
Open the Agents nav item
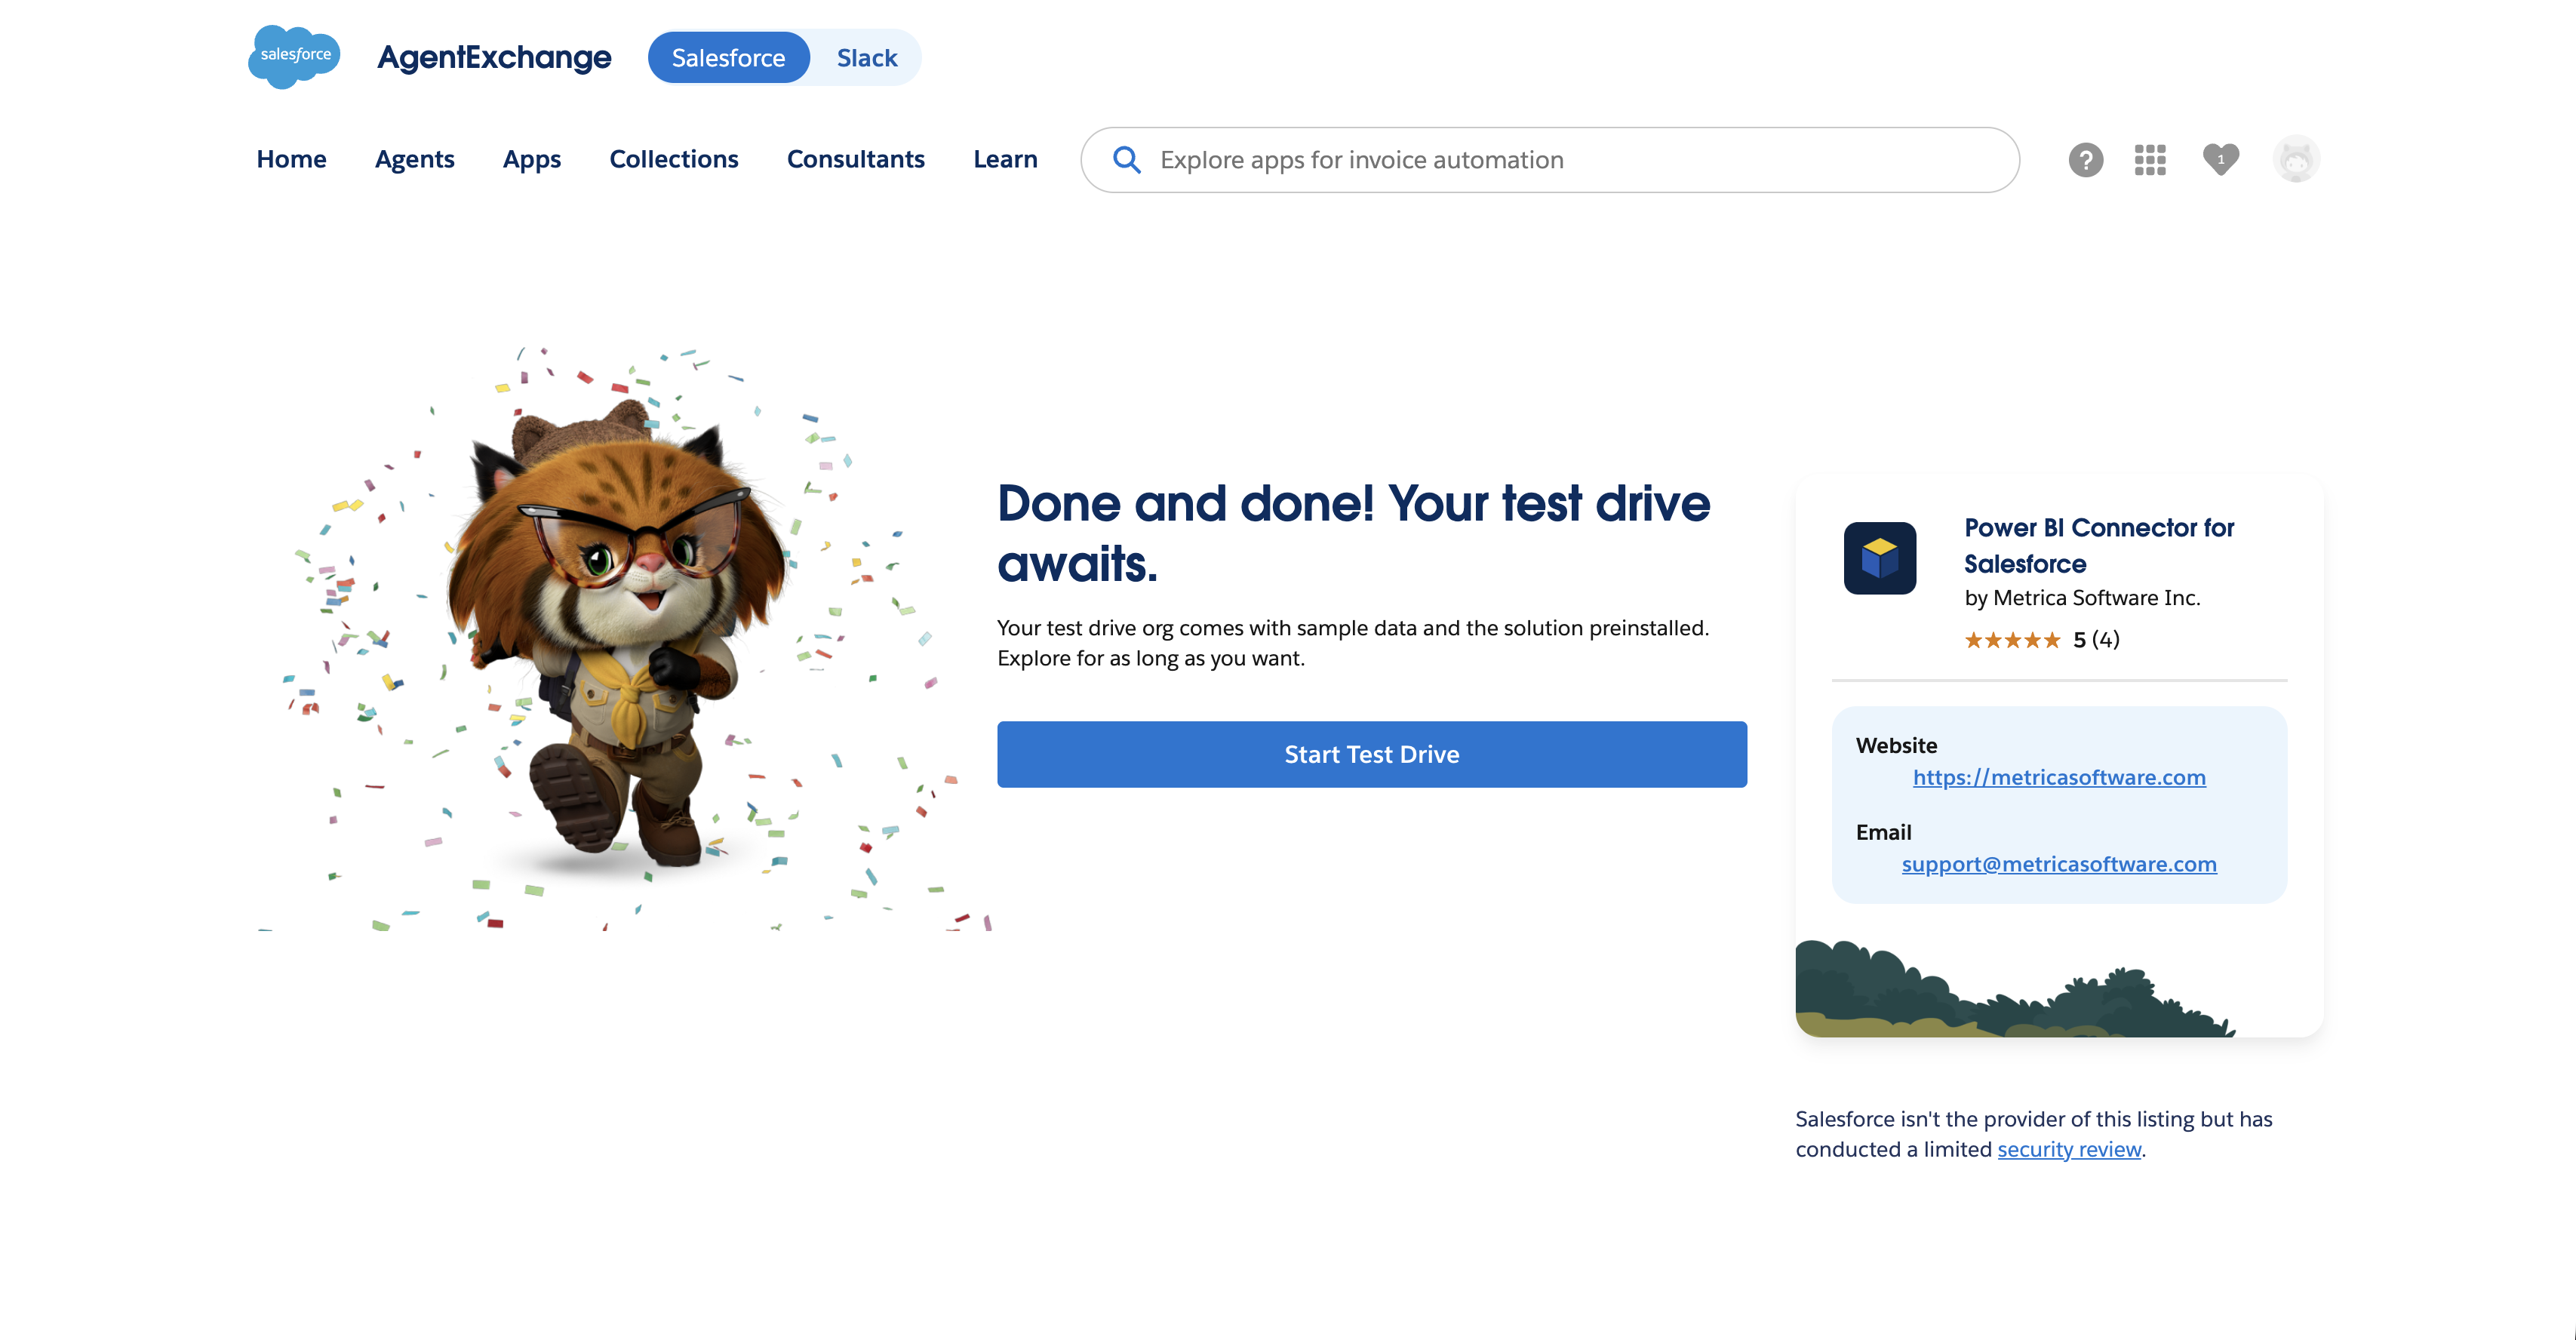(414, 159)
